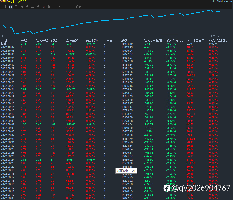Click max floating profit ratio 1.55 %
233x200 pixels.
tap(213, 110)
